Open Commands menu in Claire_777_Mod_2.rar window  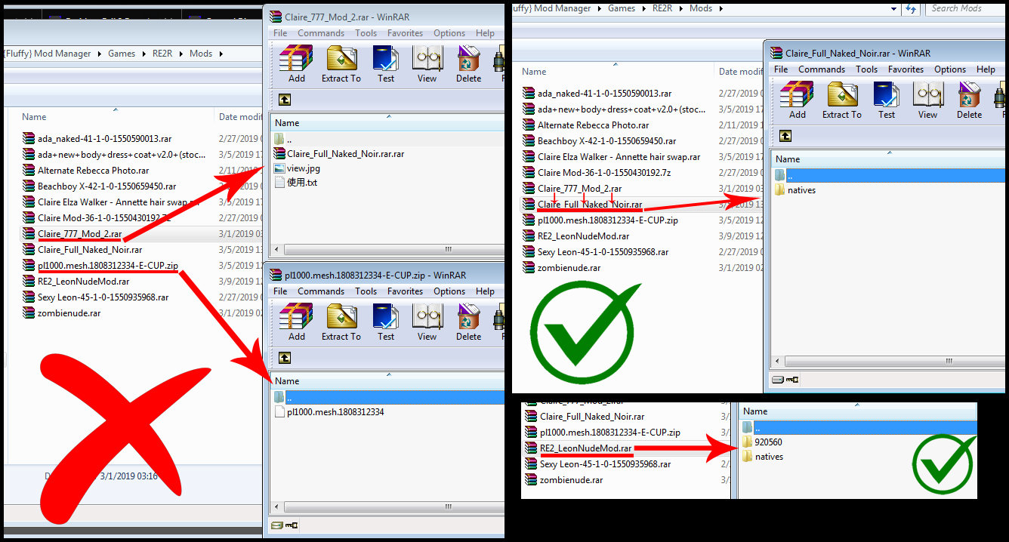pyautogui.click(x=321, y=33)
